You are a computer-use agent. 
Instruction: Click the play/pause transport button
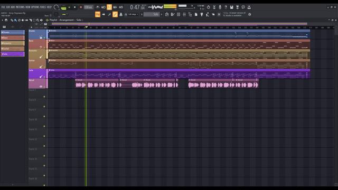point(69,7)
